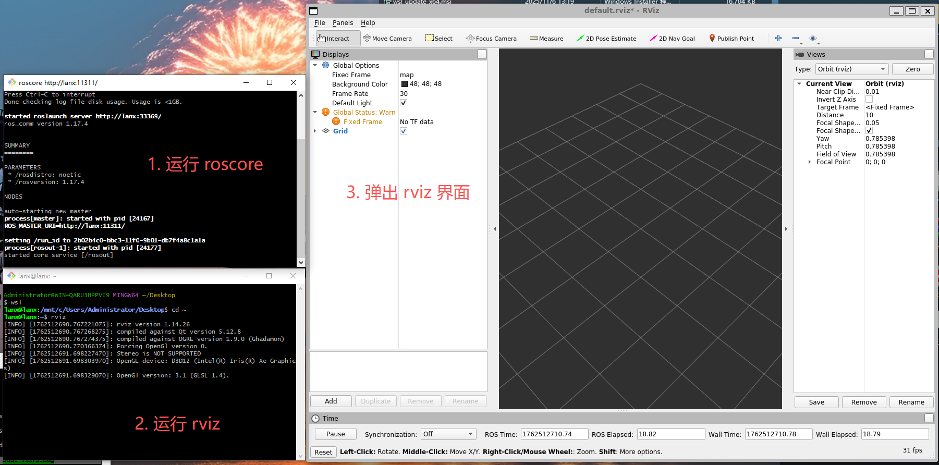Toggle the Focal Shape Fixed Size checkbox
Viewport: 939px width, 465px height.
[869, 130]
